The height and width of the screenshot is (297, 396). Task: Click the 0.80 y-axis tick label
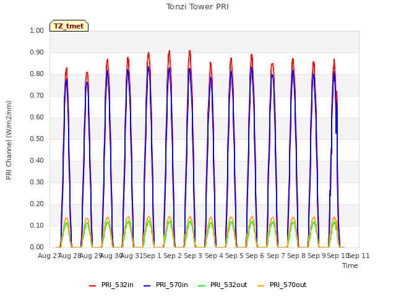(x=37, y=74)
